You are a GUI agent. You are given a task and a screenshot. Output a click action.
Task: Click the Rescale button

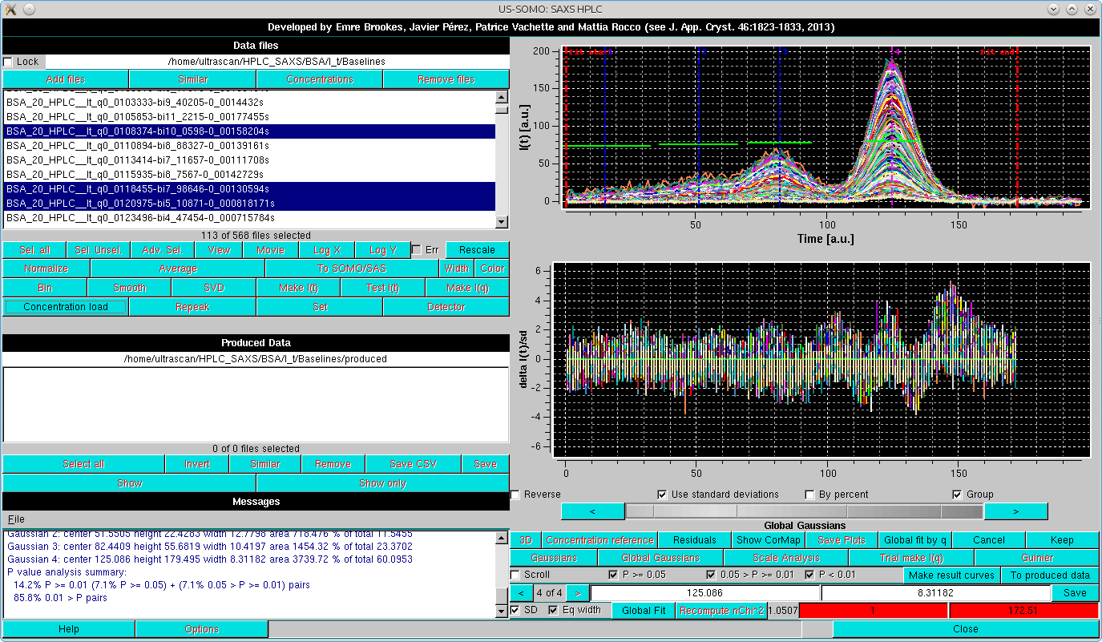click(x=477, y=250)
